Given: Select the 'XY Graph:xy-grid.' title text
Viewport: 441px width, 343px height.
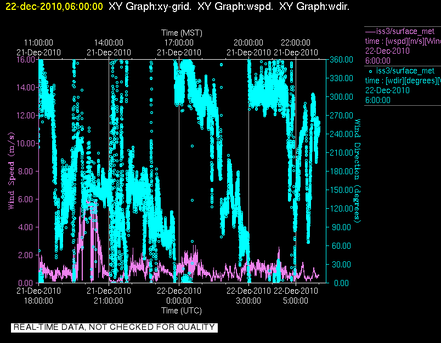Looking at the screenshot, I should click(150, 7).
